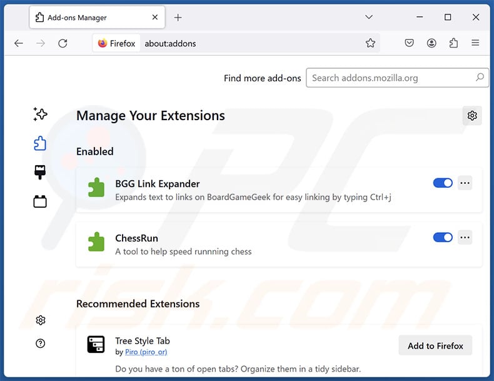The image size is (494, 381).
Task: Go back using the back arrow
Action: coord(19,43)
